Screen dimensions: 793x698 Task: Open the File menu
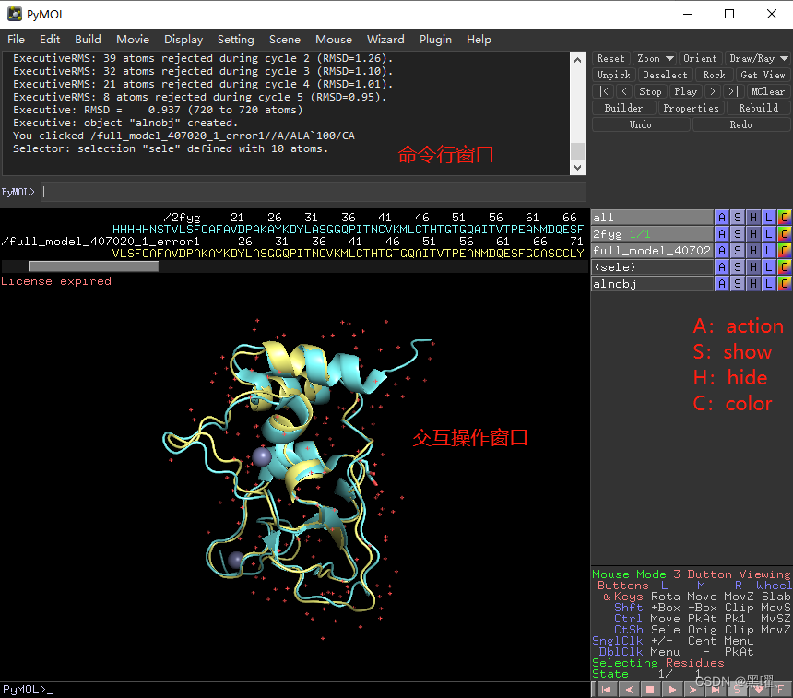17,40
